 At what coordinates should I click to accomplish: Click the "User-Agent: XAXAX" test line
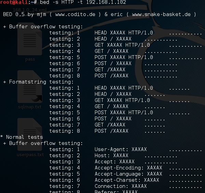121,149
